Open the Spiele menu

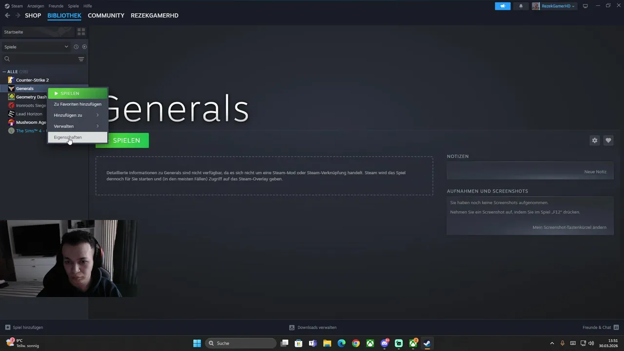click(x=73, y=6)
